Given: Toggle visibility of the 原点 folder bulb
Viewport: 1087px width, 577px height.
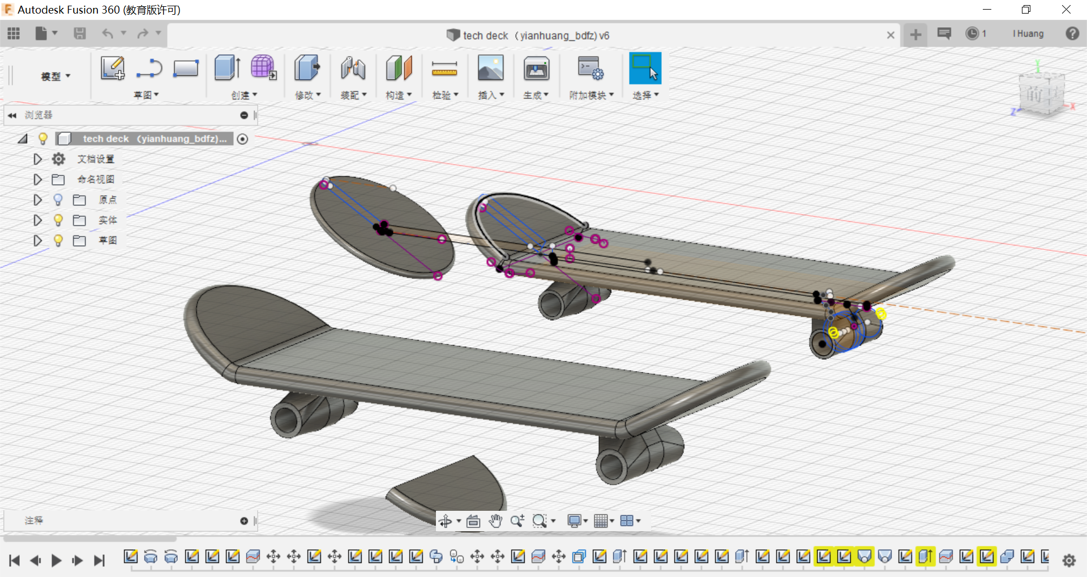Looking at the screenshot, I should click(x=58, y=199).
